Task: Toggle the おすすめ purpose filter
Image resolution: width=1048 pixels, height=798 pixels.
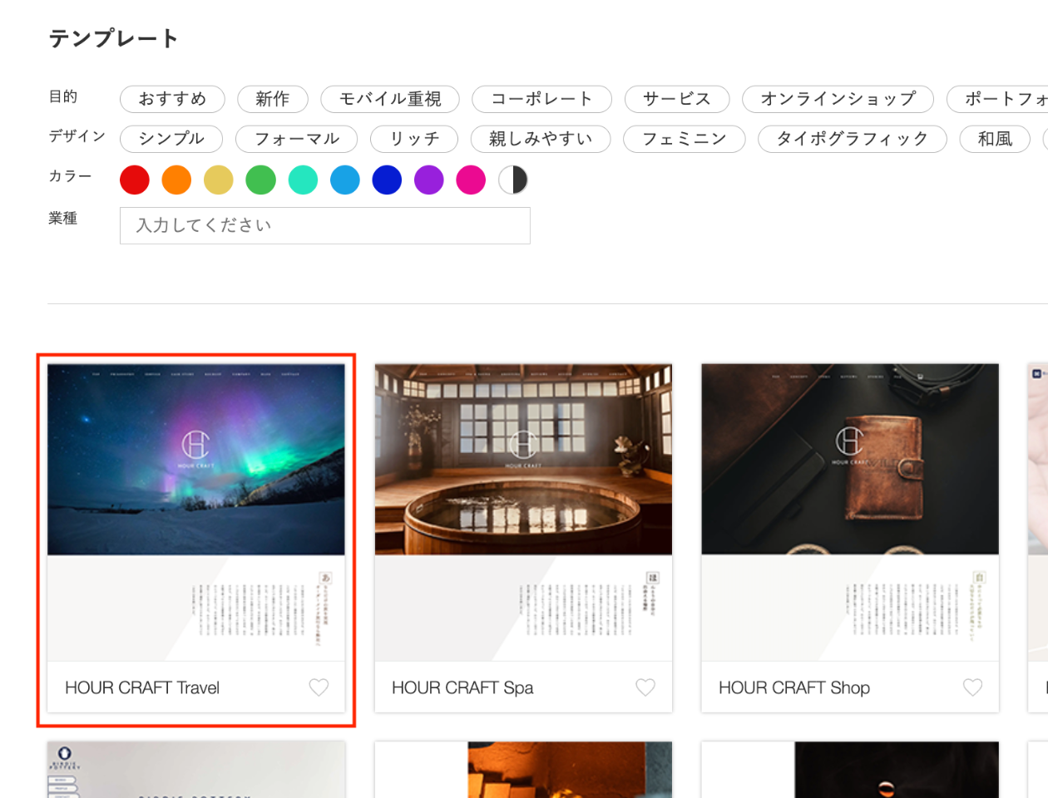Action: pyautogui.click(x=172, y=99)
